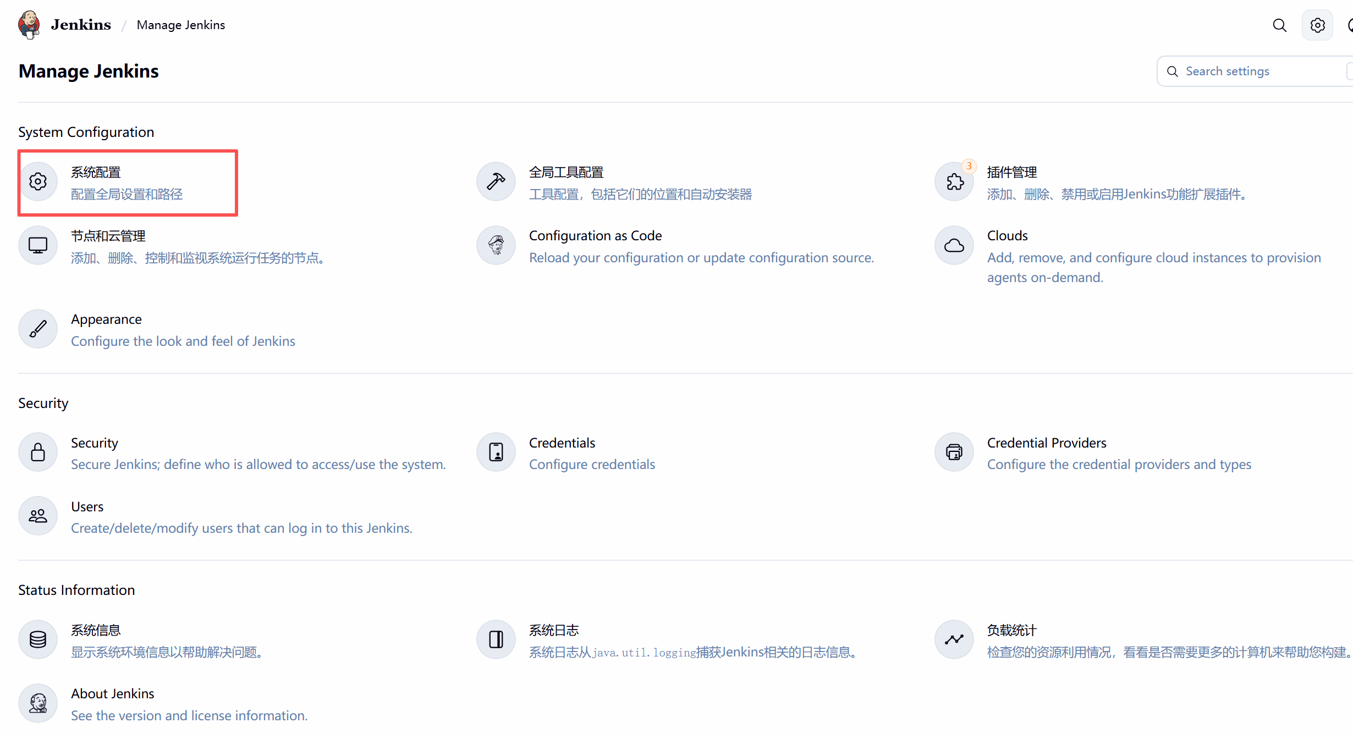Click the About Jenkins icon
This screenshot has height=734, width=1353.
[38, 703]
